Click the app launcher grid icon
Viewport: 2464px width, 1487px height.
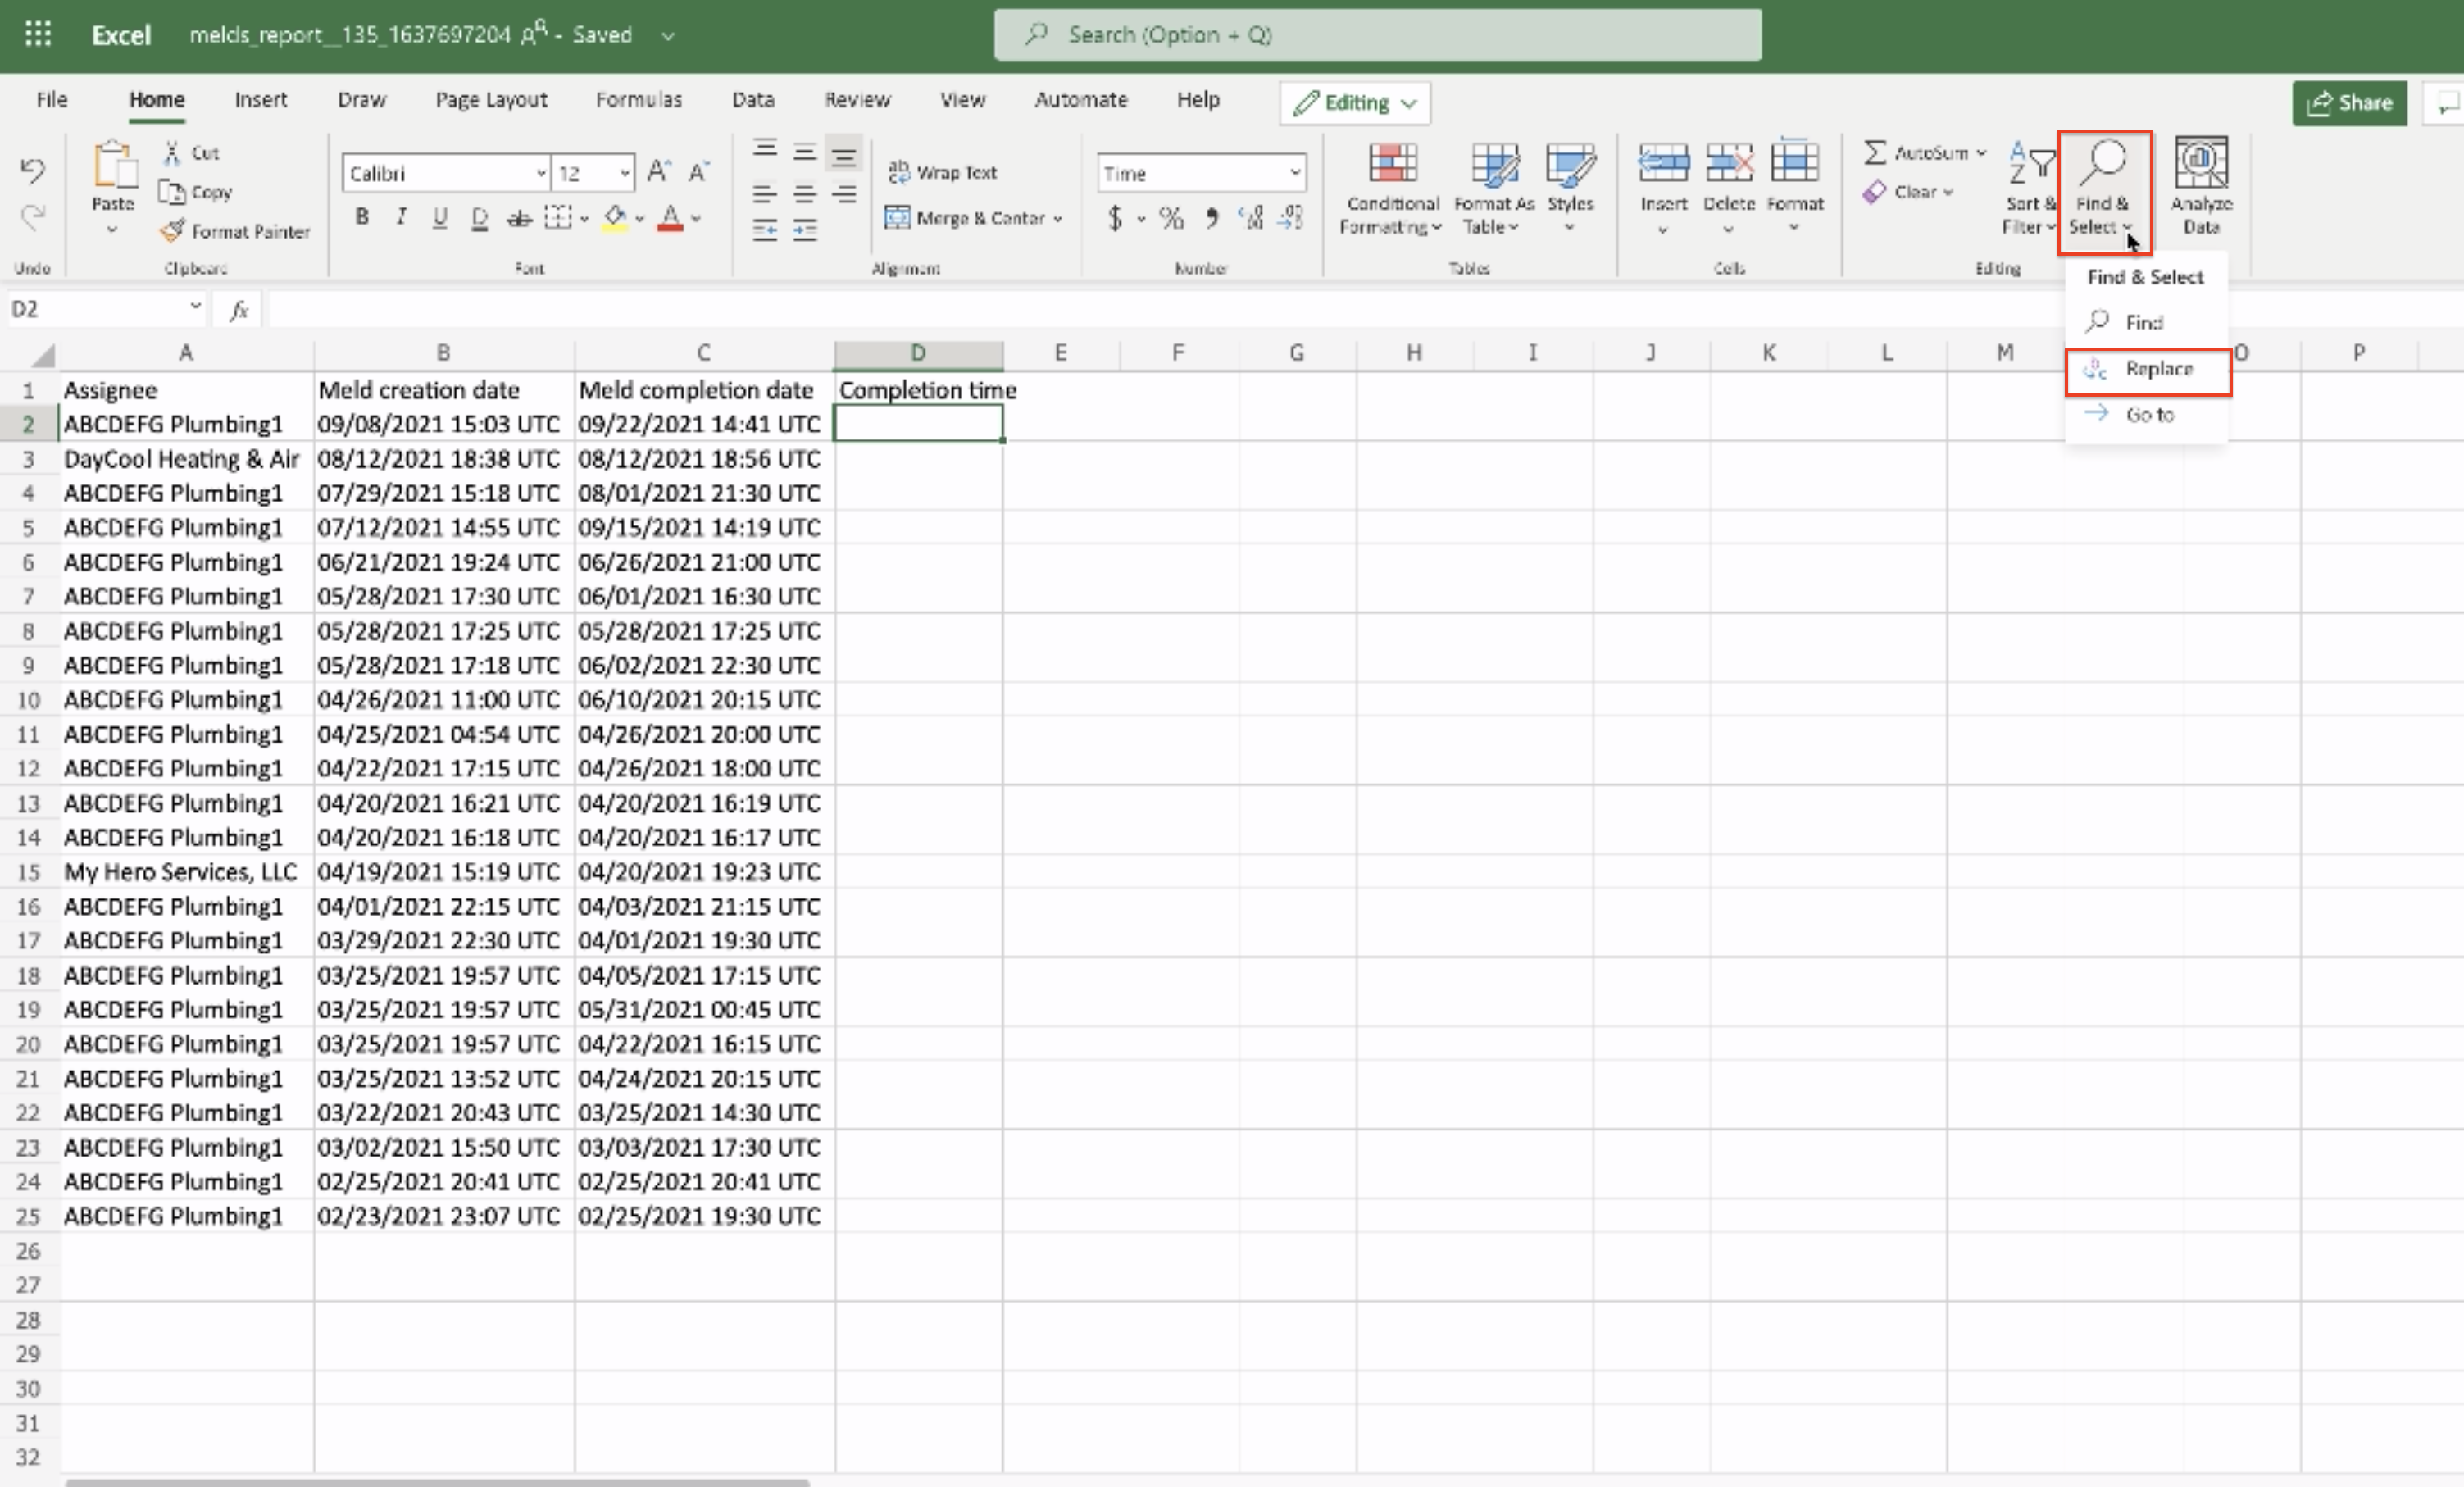(38, 34)
